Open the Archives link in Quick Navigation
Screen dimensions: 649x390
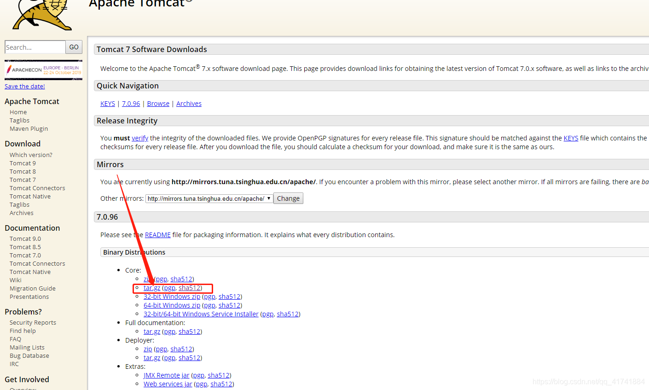click(x=189, y=104)
